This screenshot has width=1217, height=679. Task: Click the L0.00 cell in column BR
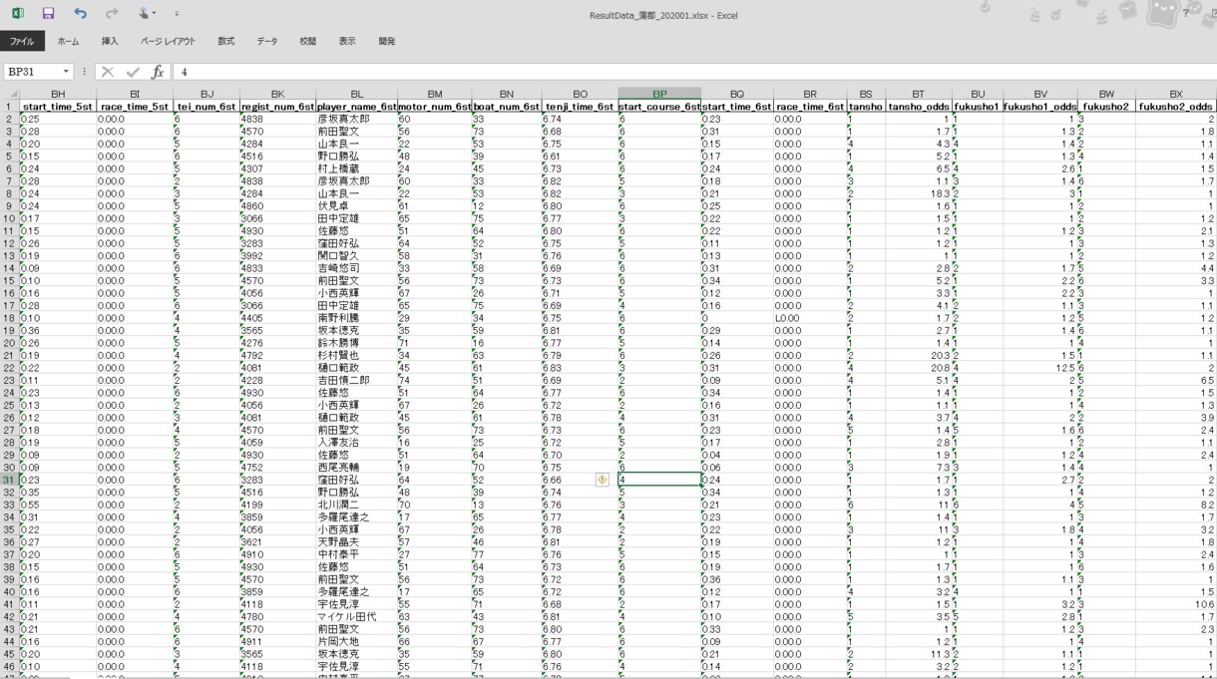810,317
